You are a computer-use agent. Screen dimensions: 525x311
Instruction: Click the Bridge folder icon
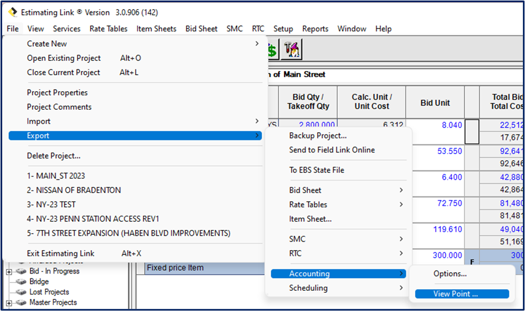(x=21, y=282)
